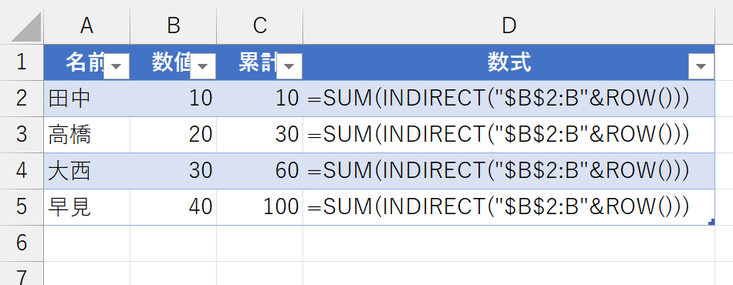Open the 数値 column filter dropdown
This screenshot has height=285, width=733.
point(203,67)
